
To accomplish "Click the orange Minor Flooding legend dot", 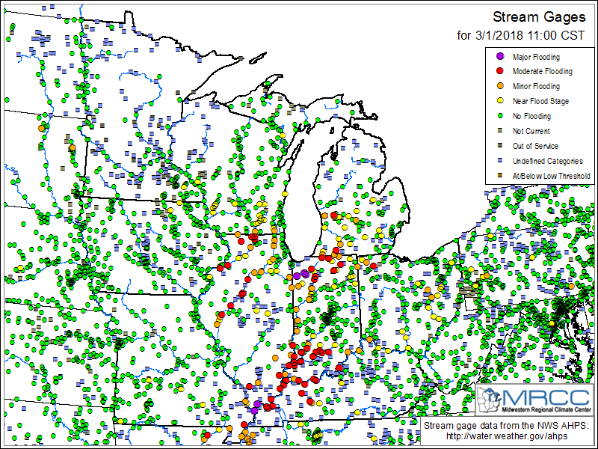I will pos(500,86).
